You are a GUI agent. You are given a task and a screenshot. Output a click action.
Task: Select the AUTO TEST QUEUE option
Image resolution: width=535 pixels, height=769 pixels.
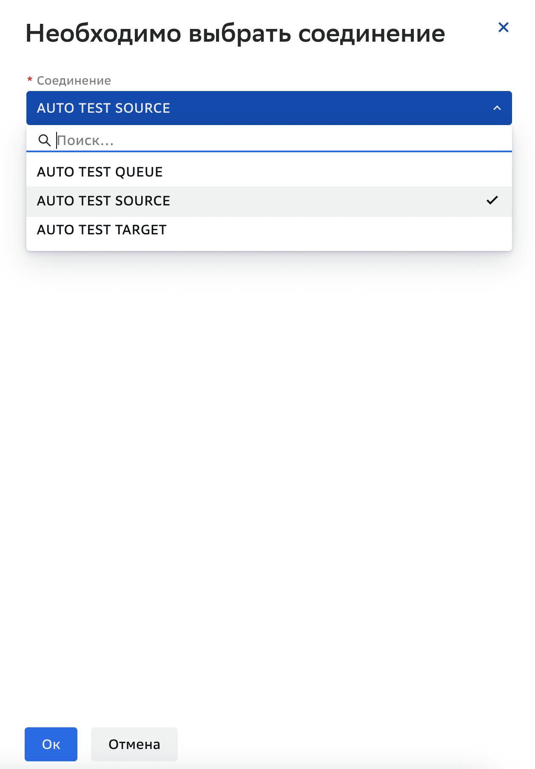(x=100, y=172)
